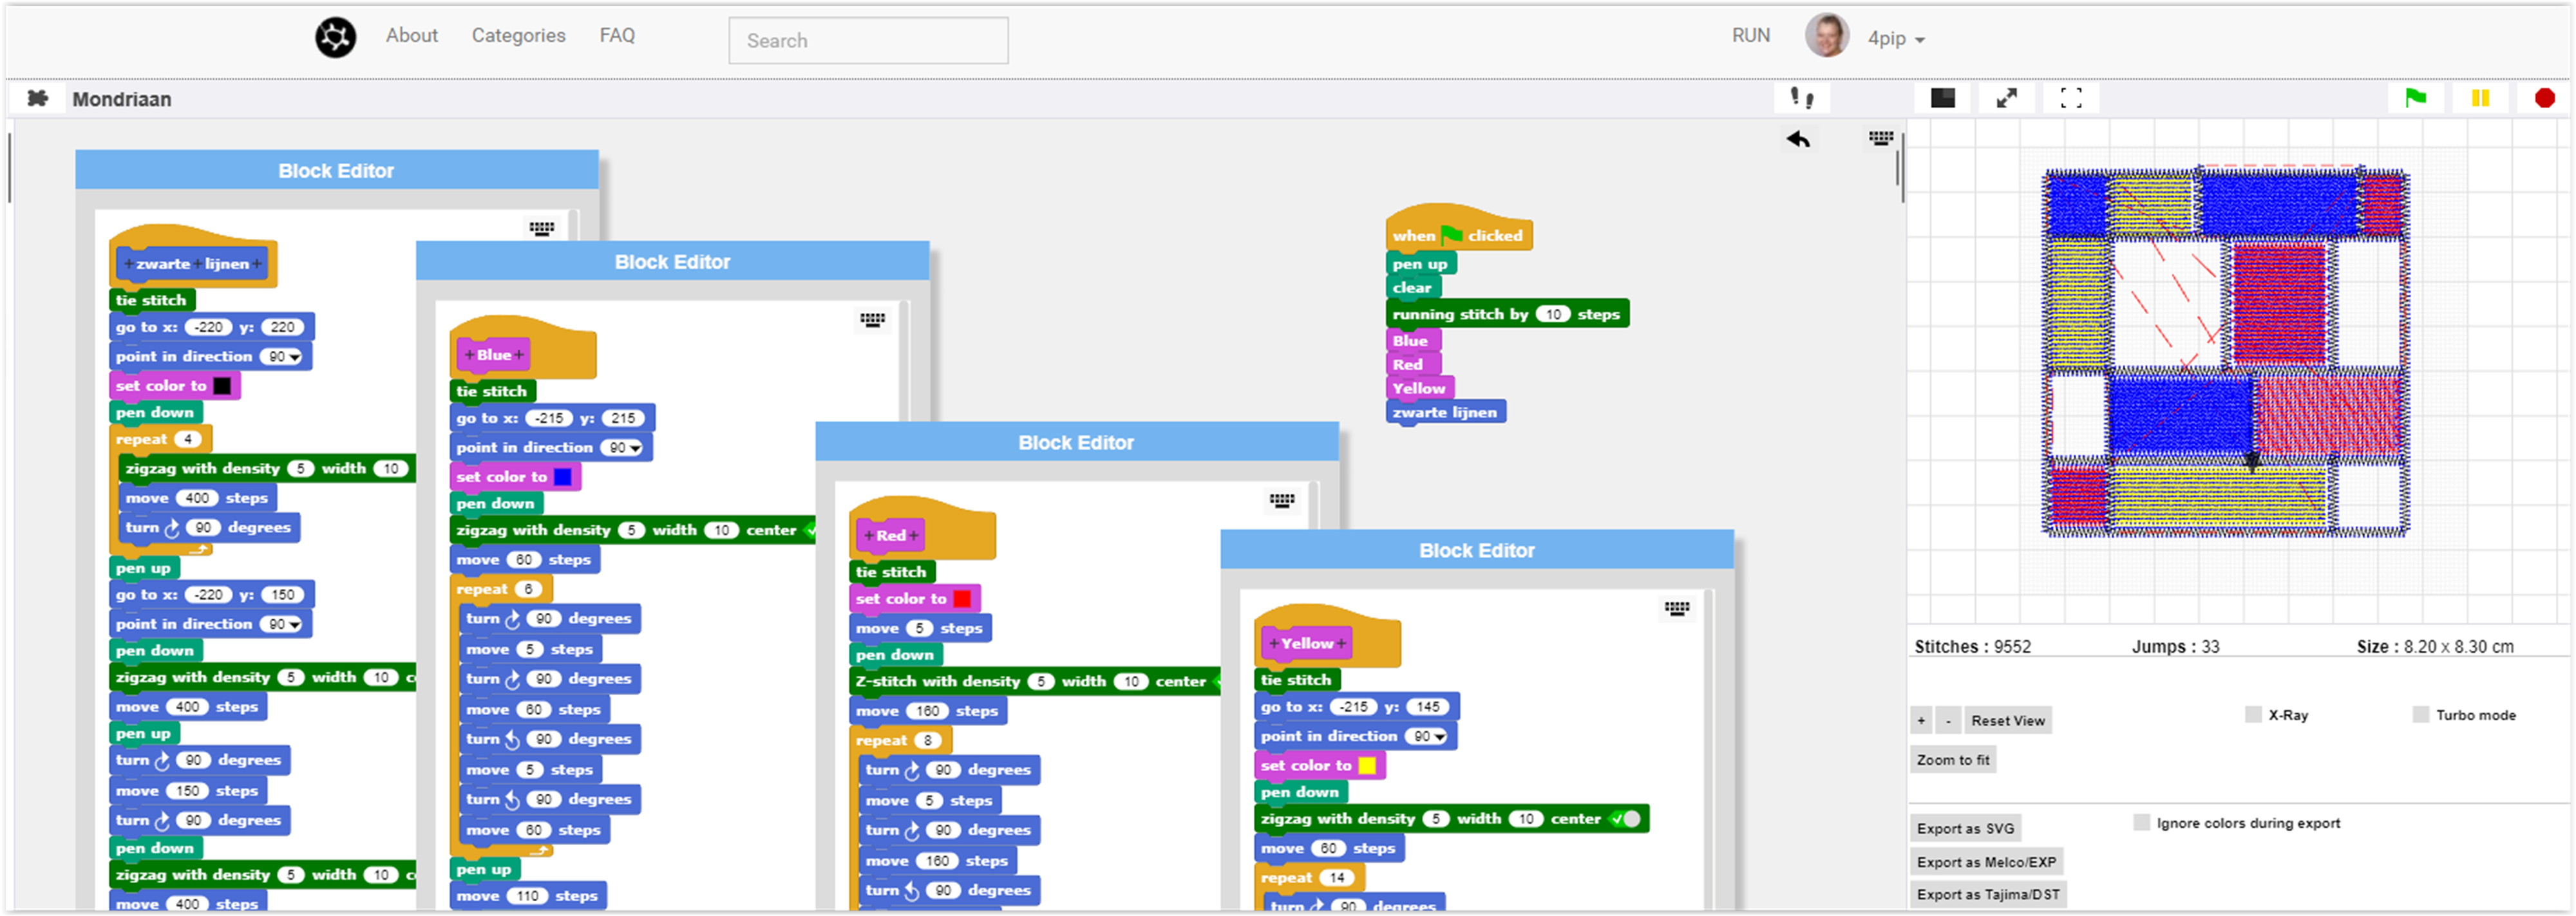
Task: Check Ignore colors during export
Action: click(x=2141, y=823)
